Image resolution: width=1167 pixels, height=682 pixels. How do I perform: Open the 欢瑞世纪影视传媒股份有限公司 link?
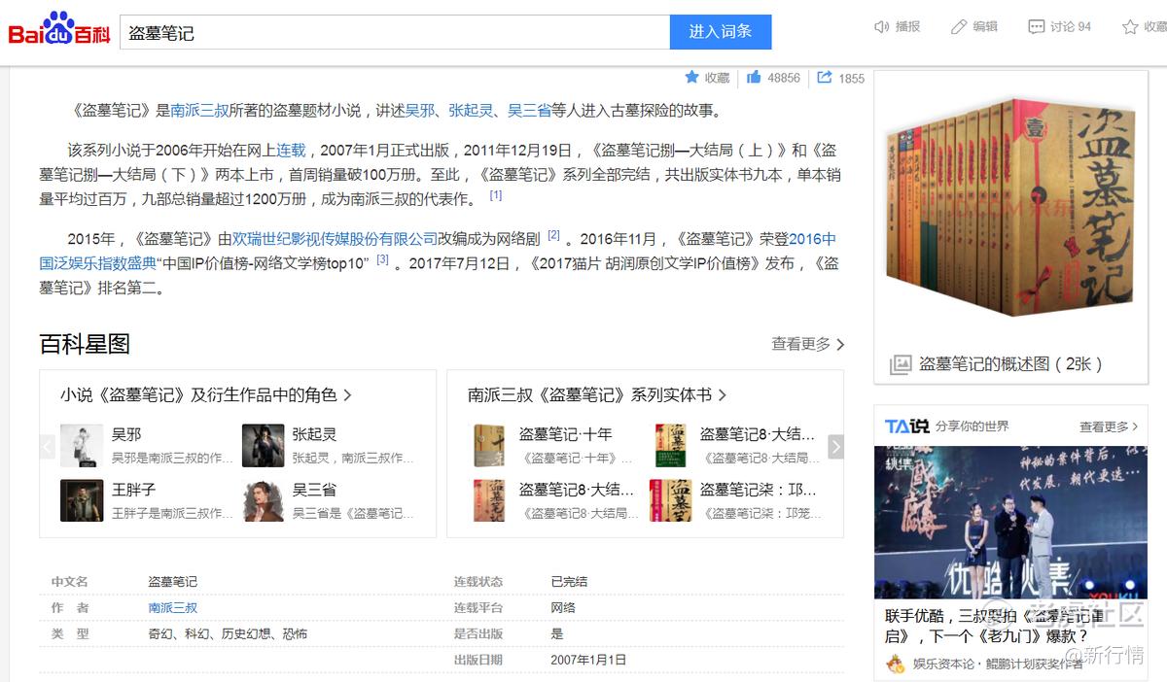[336, 238]
